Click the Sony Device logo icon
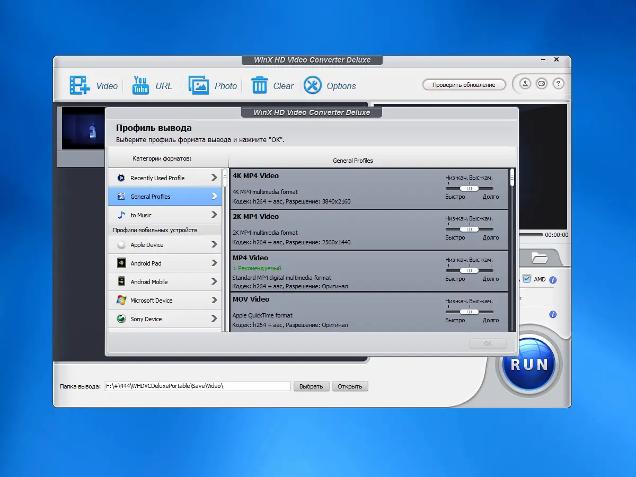Image resolution: width=636 pixels, height=477 pixels. (121, 319)
